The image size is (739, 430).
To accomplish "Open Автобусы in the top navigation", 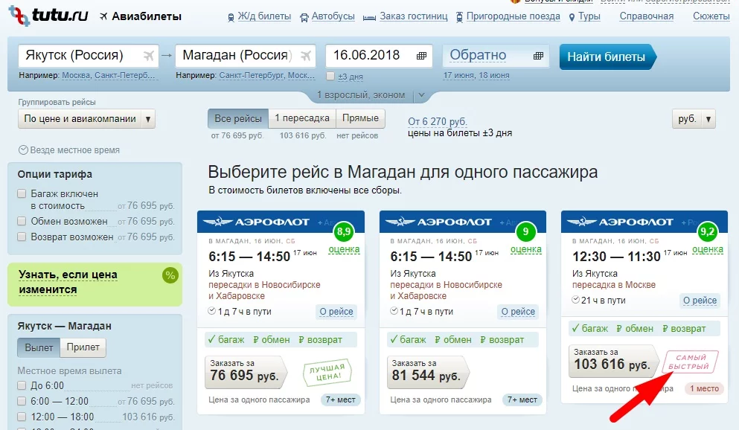I will click(333, 16).
